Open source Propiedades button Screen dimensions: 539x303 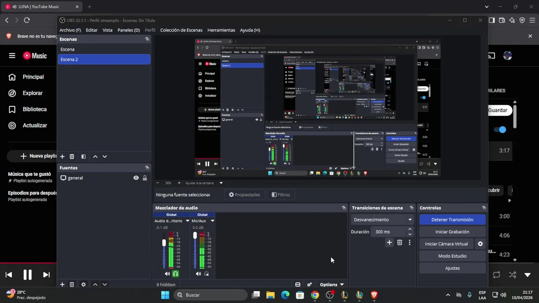click(244, 195)
